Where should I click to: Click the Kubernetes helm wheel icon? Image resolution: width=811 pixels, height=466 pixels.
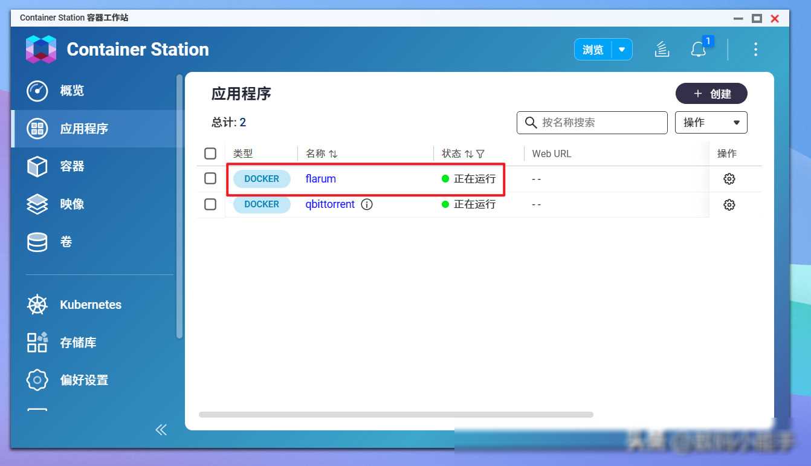pyautogui.click(x=37, y=305)
